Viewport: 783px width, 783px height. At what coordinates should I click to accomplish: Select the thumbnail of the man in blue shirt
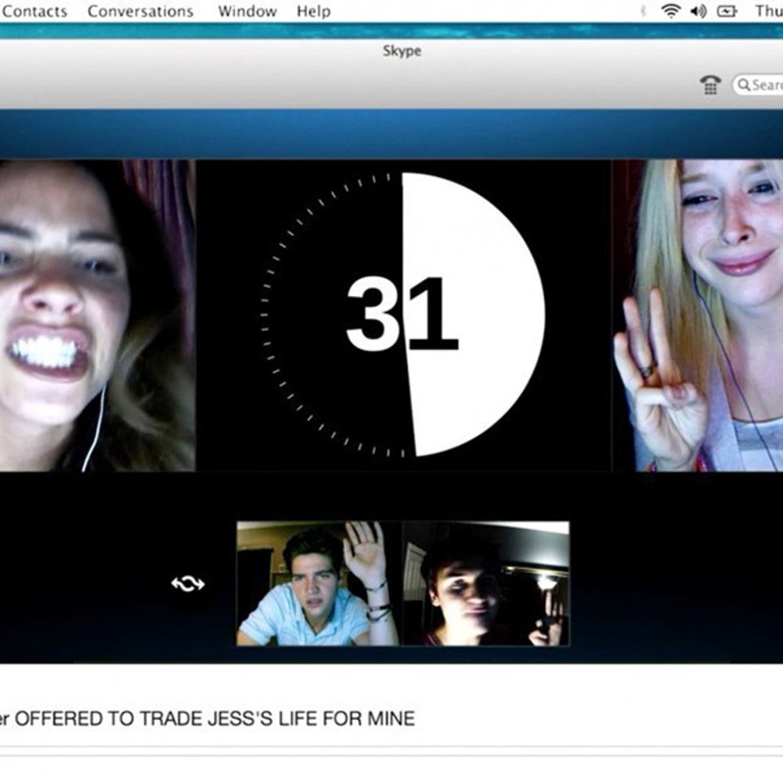[x=319, y=583]
